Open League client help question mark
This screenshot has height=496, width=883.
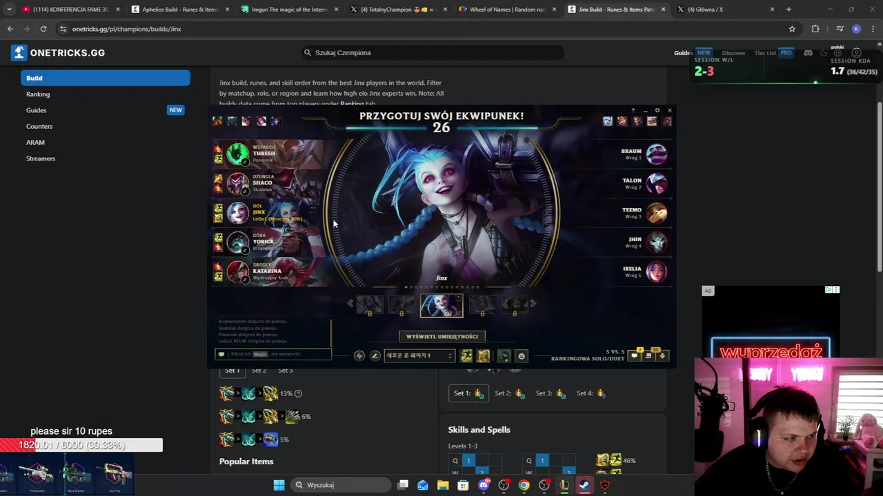[x=633, y=110]
